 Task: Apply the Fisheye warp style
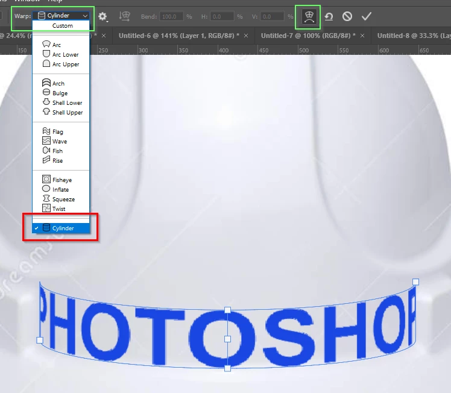point(61,180)
